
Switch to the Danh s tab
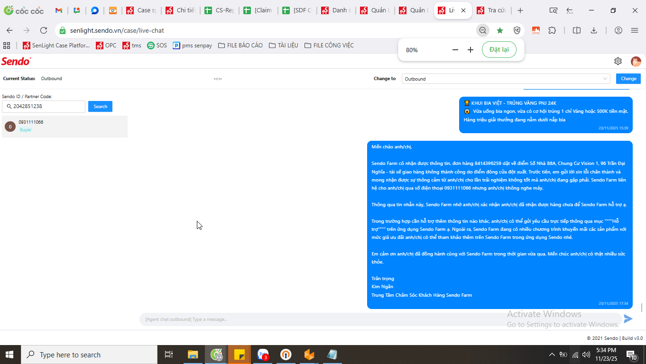pos(335,10)
